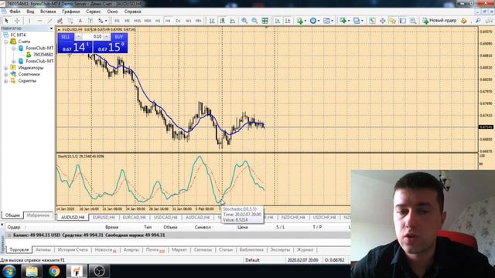Open the Графики menu
Screen dimensions: 495x278
[70, 12]
